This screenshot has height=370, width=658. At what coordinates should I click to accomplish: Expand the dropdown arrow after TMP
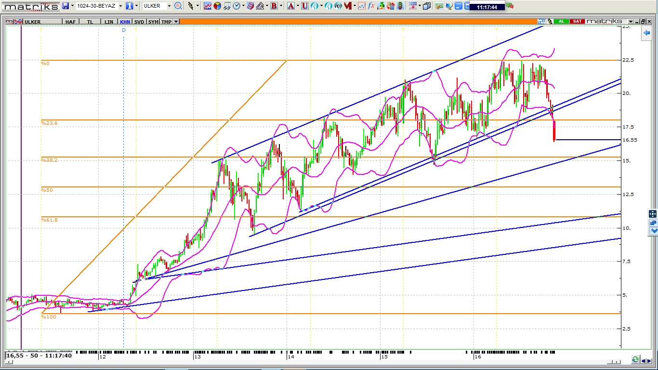pos(176,22)
